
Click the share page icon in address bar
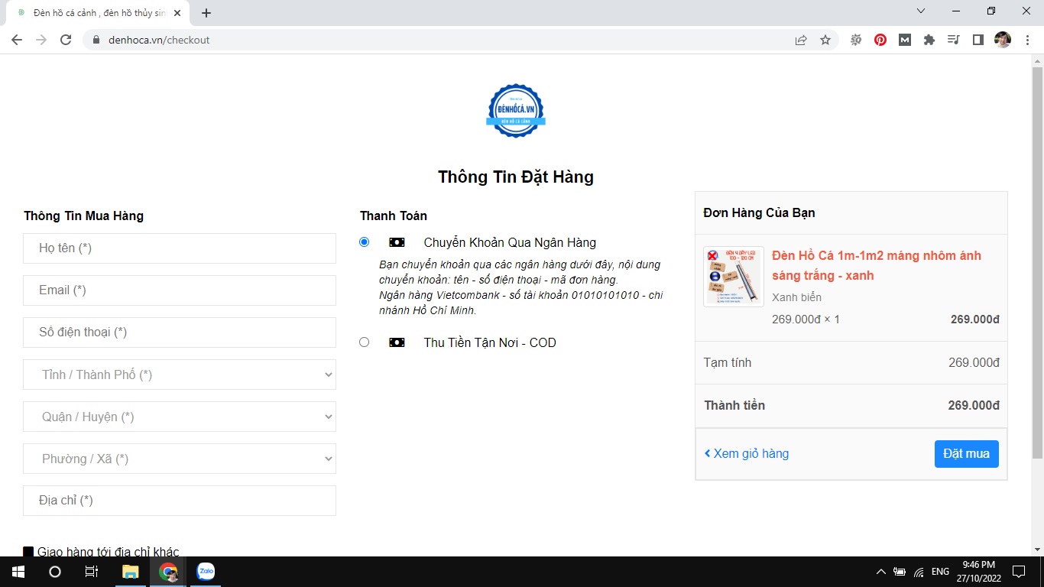801,40
